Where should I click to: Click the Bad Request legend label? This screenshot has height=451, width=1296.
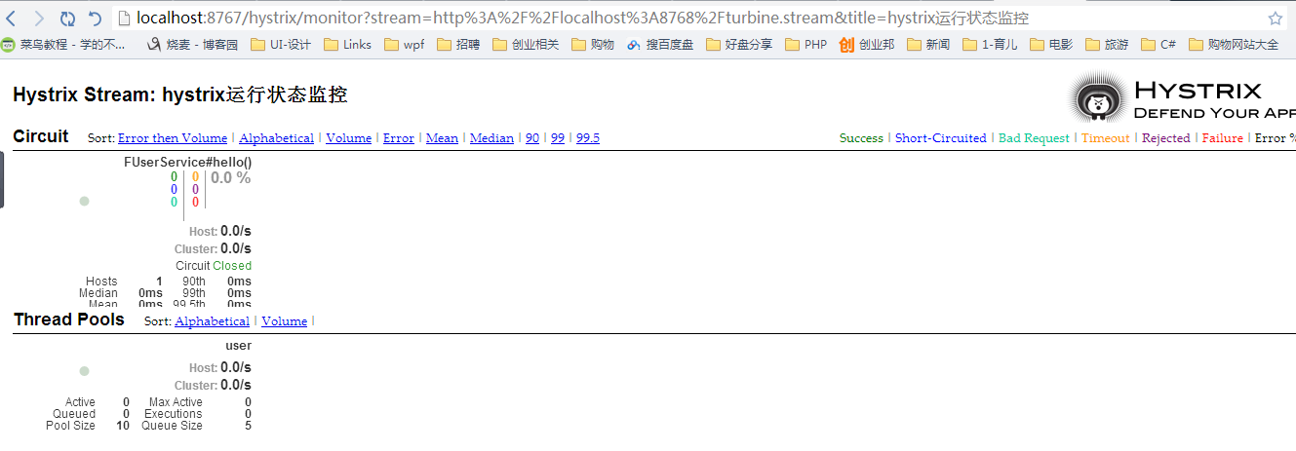pos(1034,138)
